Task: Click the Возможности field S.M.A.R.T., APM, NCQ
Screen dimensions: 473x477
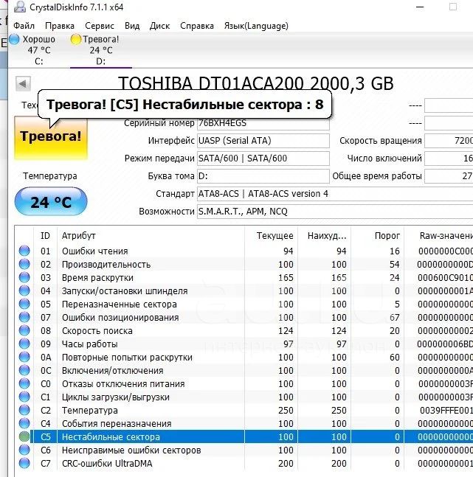Action: (x=335, y=212)
